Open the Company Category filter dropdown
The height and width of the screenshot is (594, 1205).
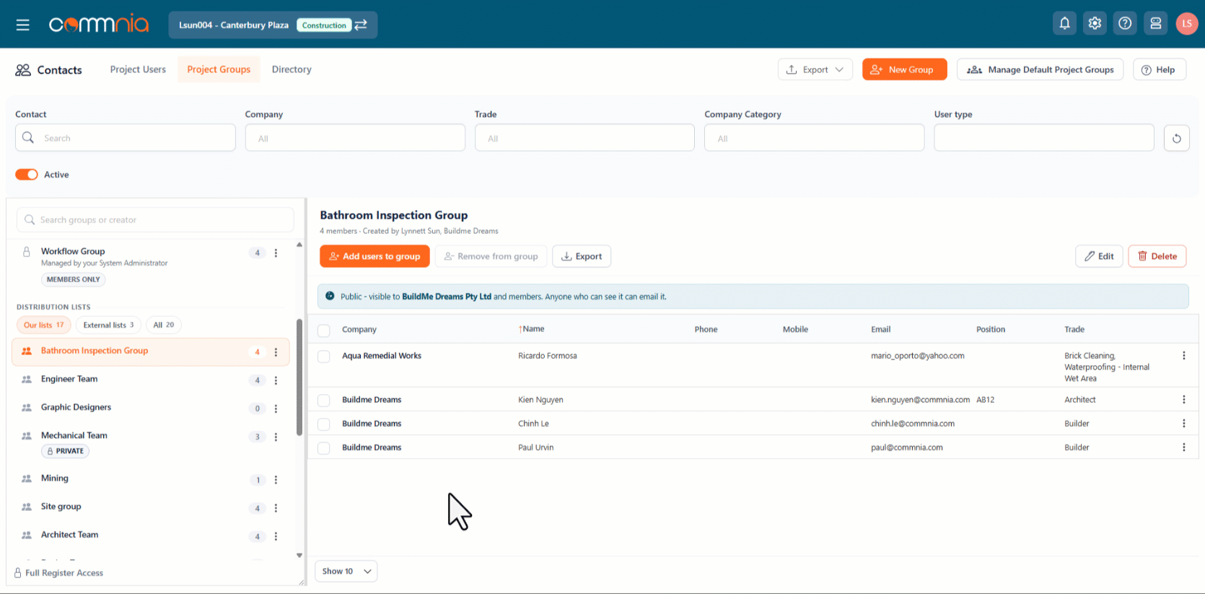[814, 138]
